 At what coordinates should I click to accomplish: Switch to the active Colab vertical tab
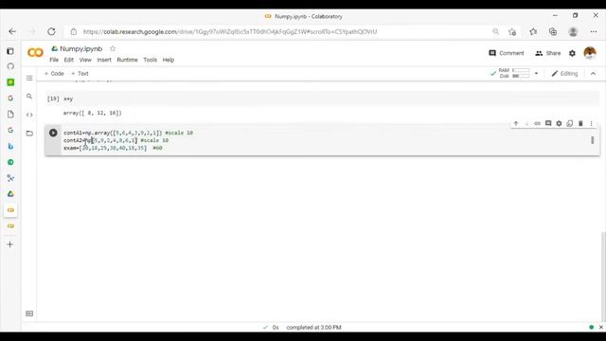tap(10, 210)
